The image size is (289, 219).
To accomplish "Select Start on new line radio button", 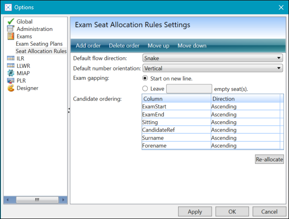I will click(145, 78).
